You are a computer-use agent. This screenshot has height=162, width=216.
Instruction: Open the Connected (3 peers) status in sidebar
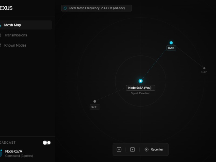[x=19, y=156]
